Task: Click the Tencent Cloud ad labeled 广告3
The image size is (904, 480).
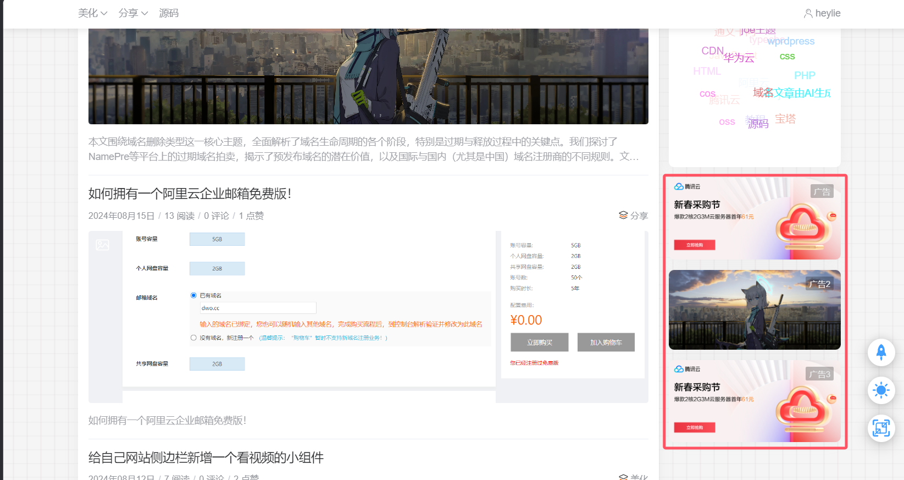Action: coord(755,401)
